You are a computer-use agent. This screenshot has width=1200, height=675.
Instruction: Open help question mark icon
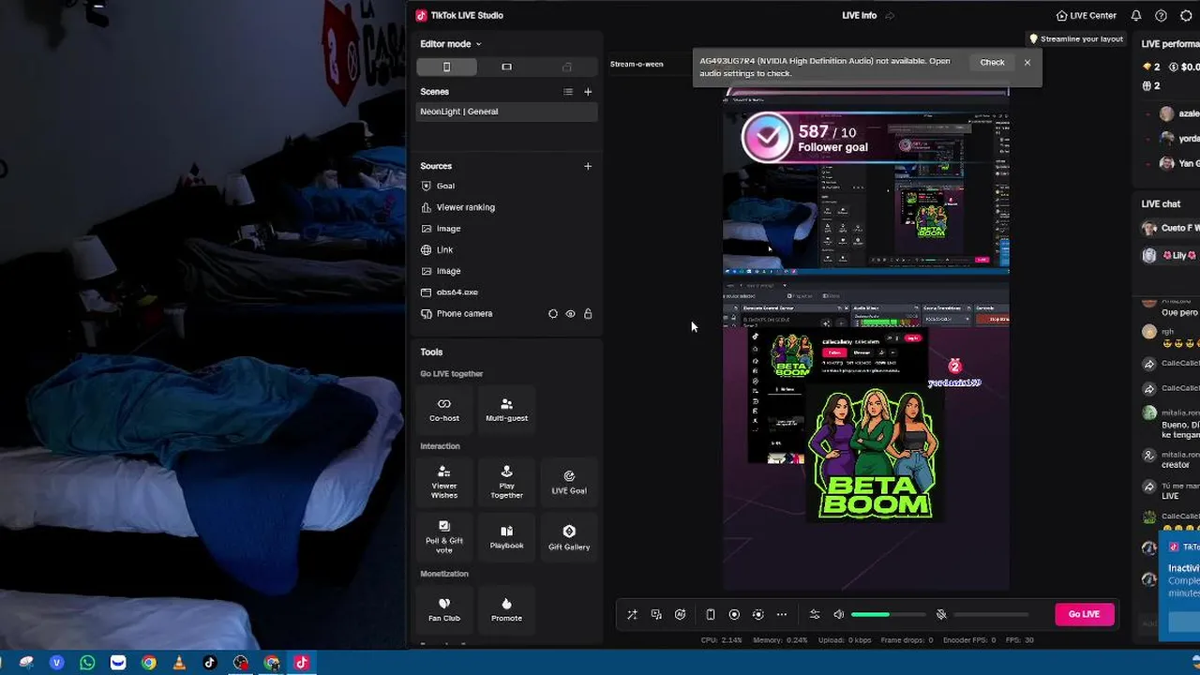pyautogui.click(x=1161, y=15)
